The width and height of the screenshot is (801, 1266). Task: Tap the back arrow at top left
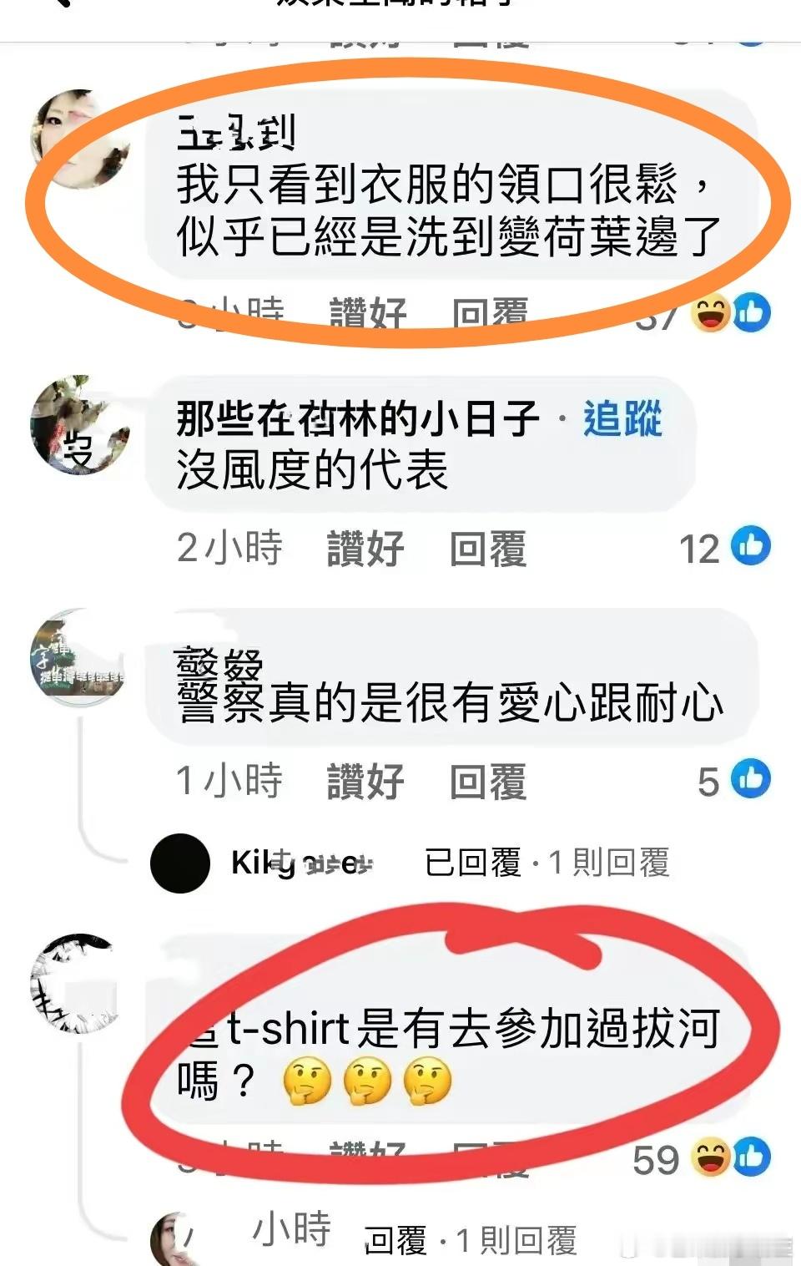click(x=60, y=3)
